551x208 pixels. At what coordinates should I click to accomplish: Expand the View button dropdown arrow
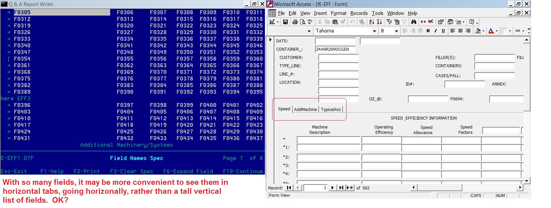(277, 22)
